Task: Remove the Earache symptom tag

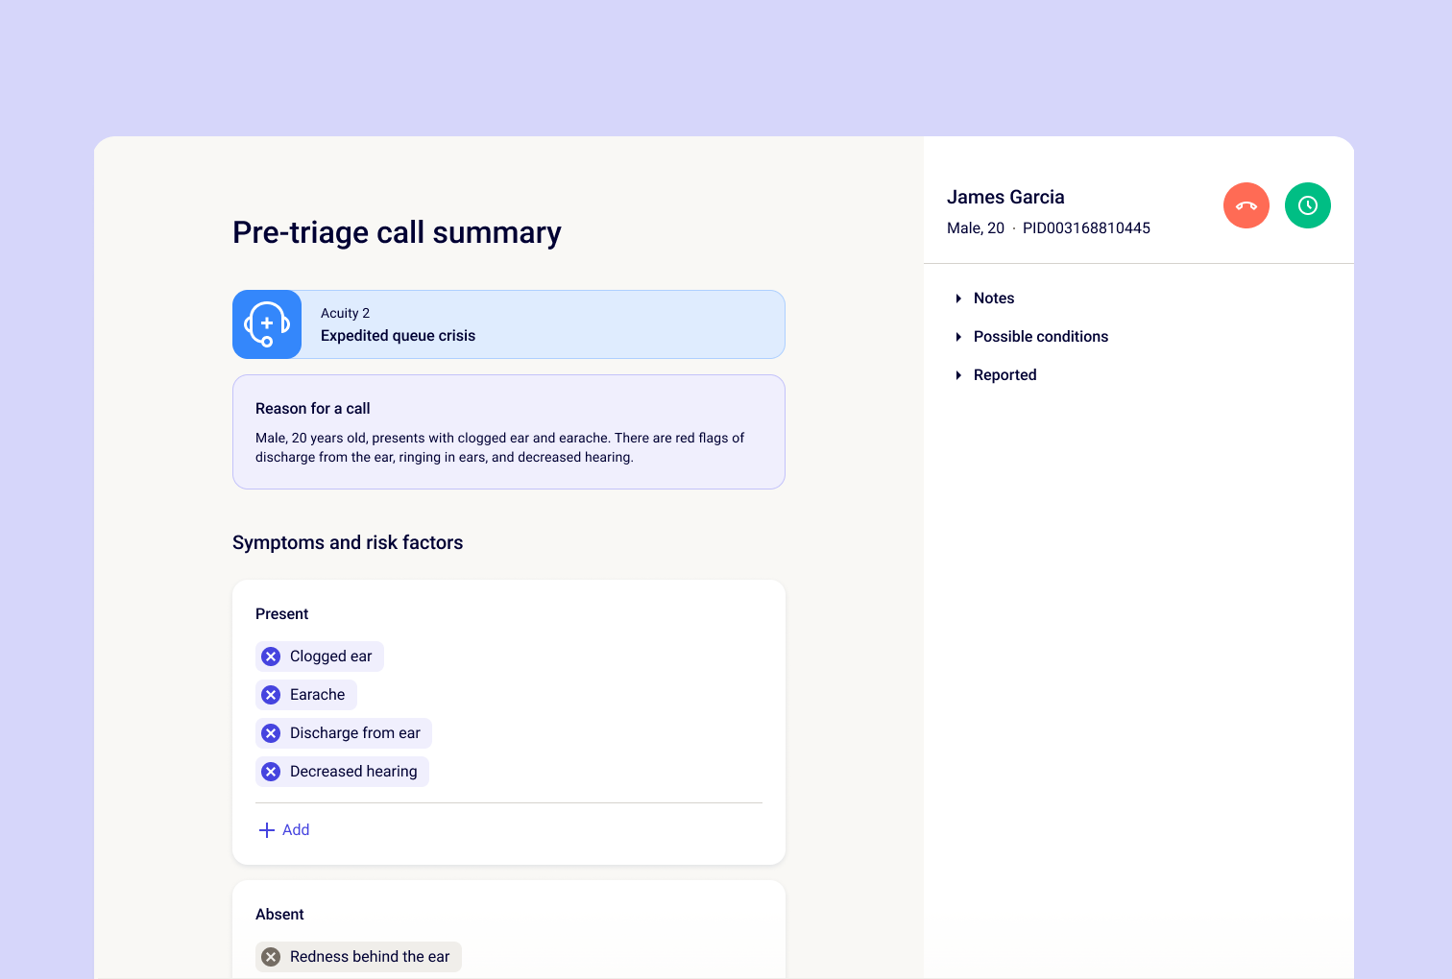Action: point(271,695)
